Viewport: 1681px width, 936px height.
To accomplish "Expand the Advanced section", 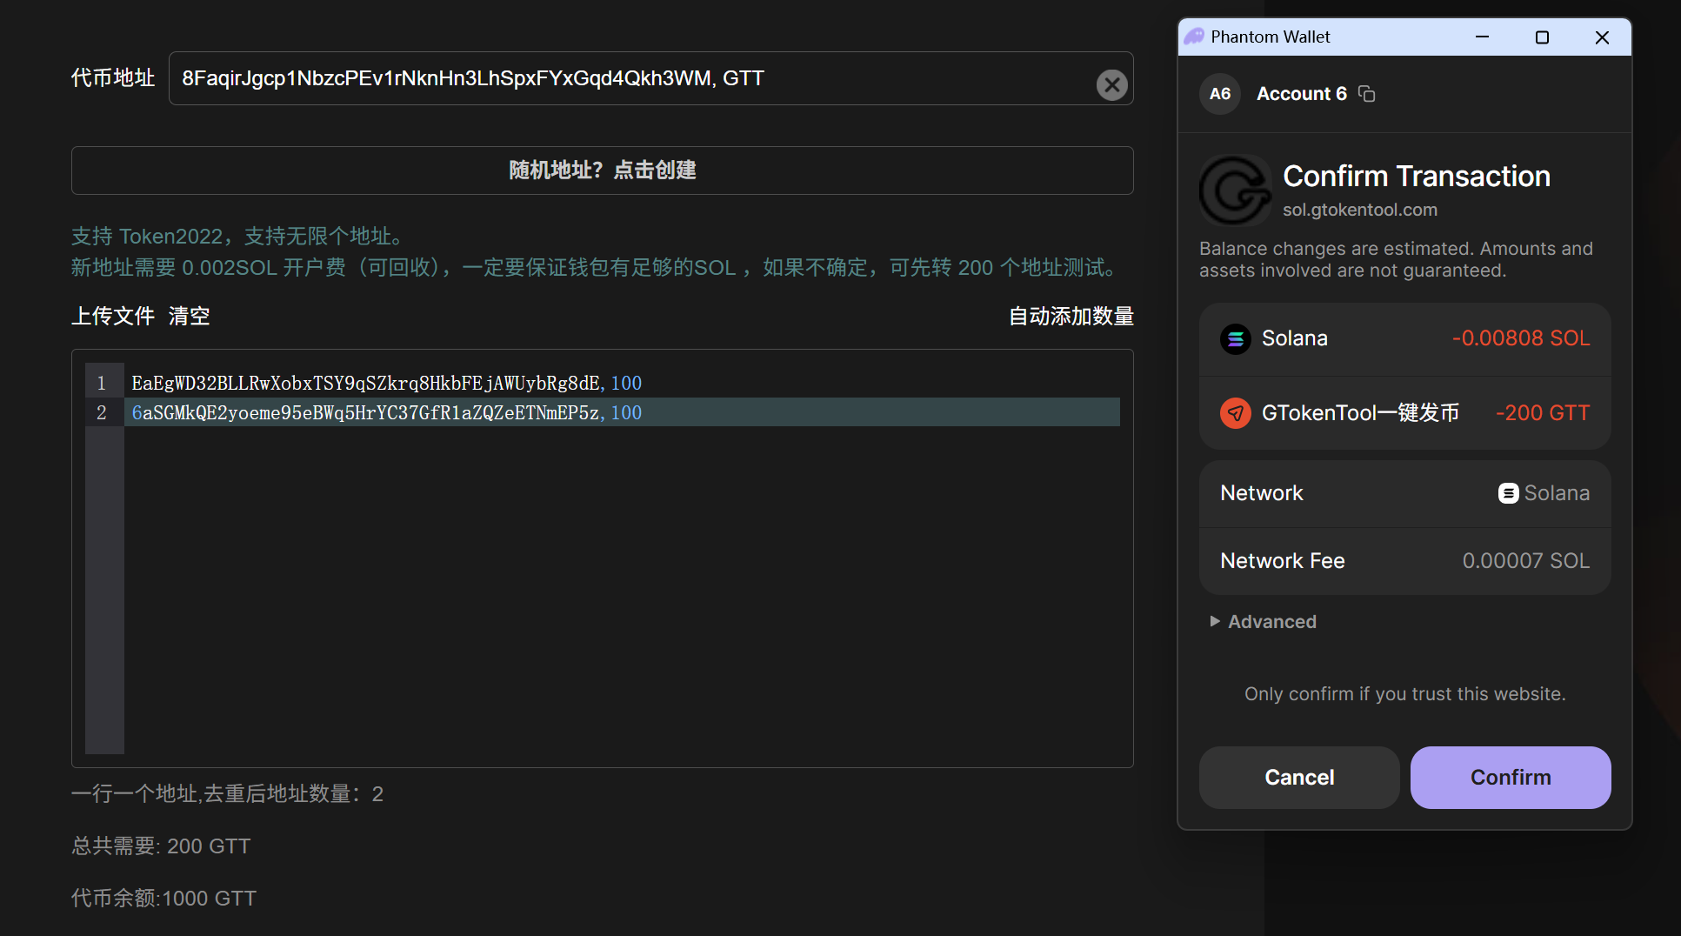I will tap(1264, 622).
